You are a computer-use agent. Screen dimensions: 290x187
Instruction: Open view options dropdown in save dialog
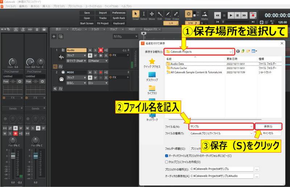254,51
